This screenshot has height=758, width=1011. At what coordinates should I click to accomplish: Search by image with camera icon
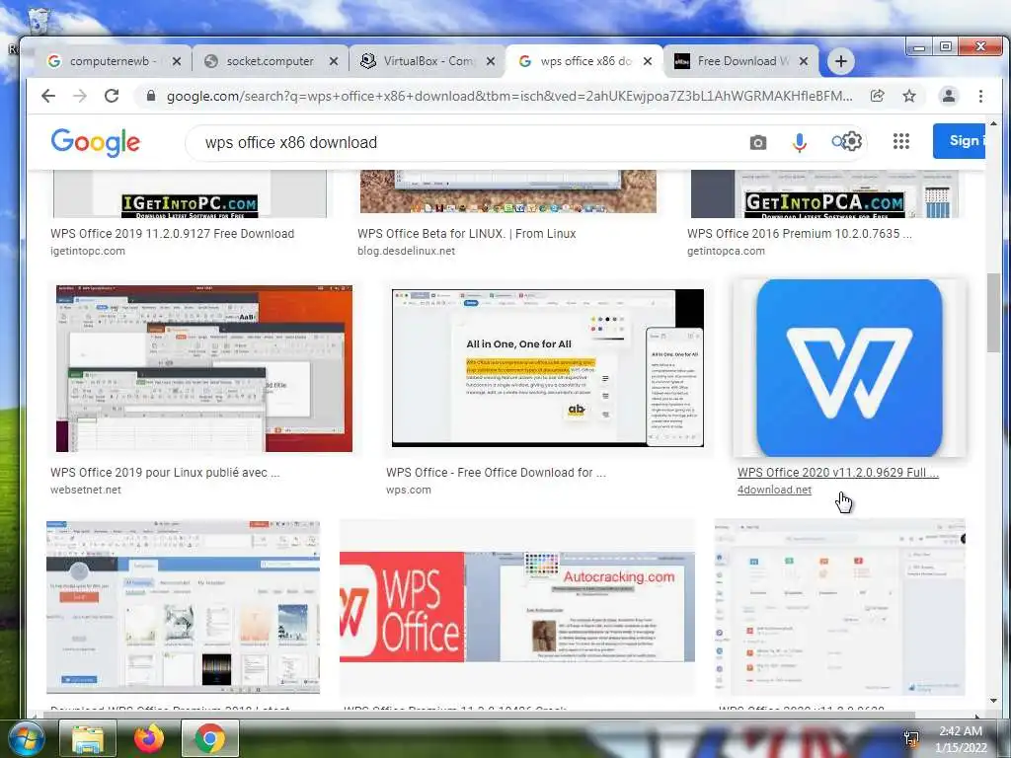758,142
